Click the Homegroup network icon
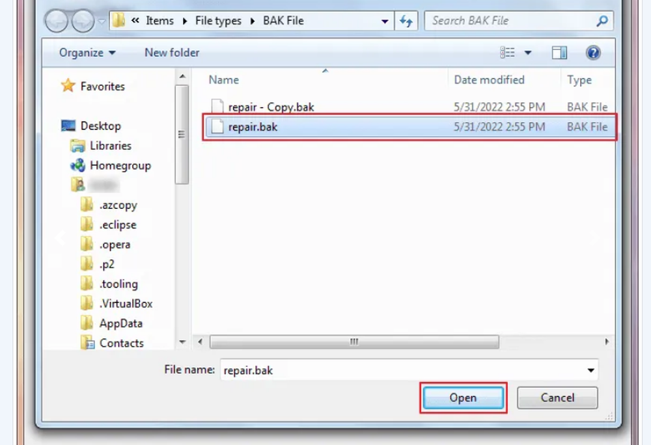 (x=77, y=165)
